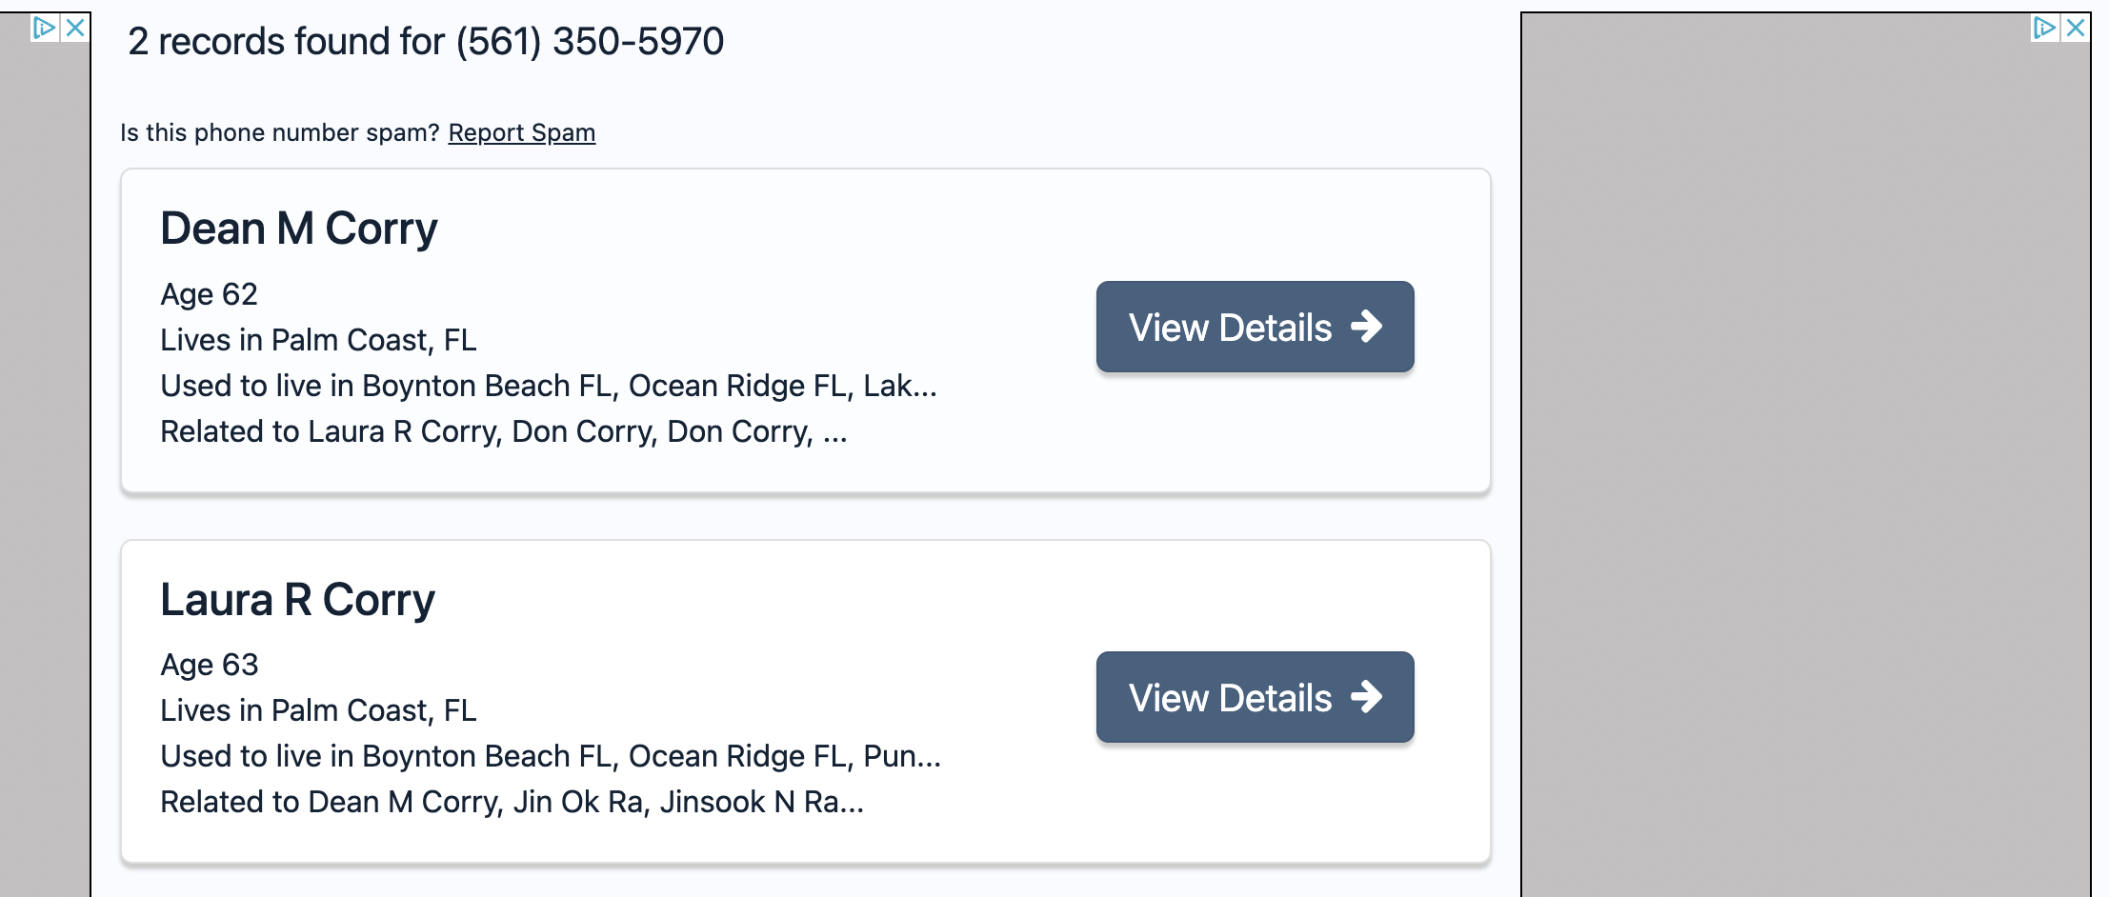
Task: Click the Report Spam link
Action: click(522, 132)
